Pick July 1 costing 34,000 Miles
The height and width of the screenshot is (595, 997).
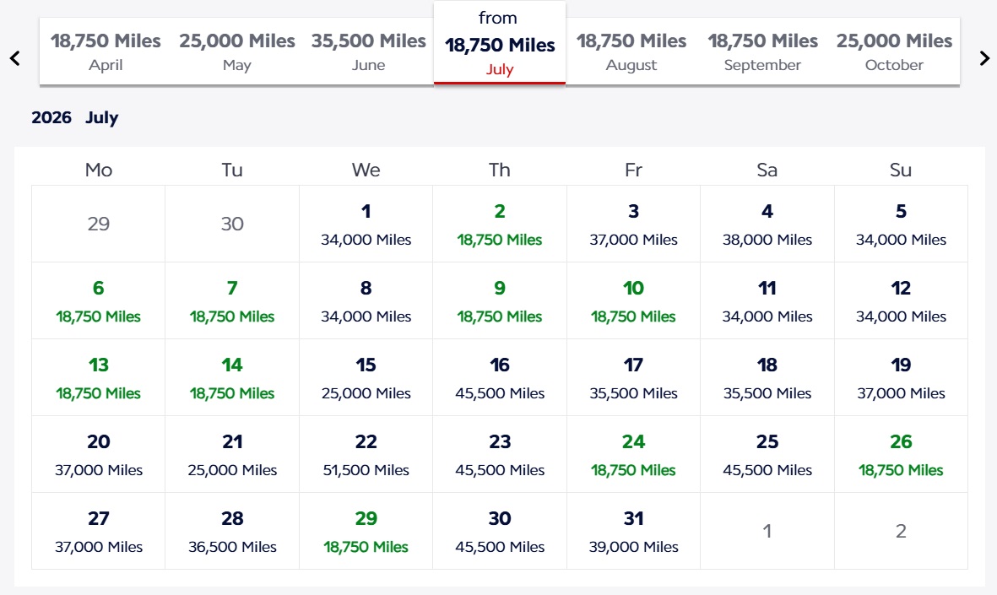(x=366, y=224)
